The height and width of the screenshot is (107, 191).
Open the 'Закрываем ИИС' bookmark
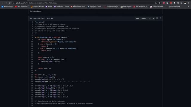pyautogui.click(x=157, y=7)
